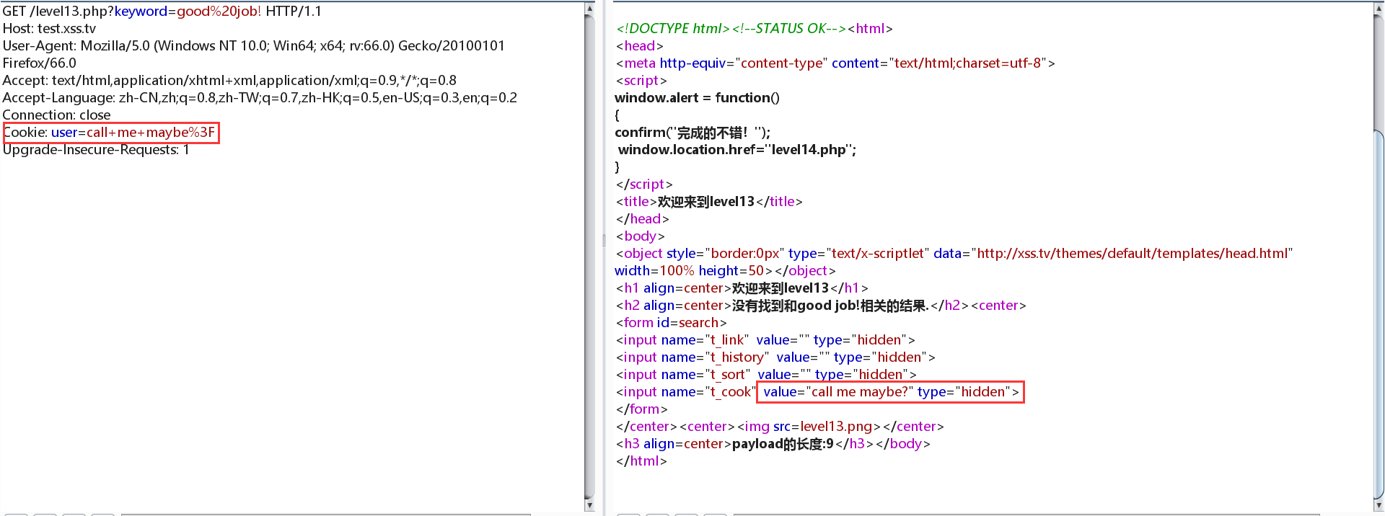Screen dimensions: 1385x516
Task: Click the opening <script> tag line
Action: pyautogui.click(x=641, y=81)
